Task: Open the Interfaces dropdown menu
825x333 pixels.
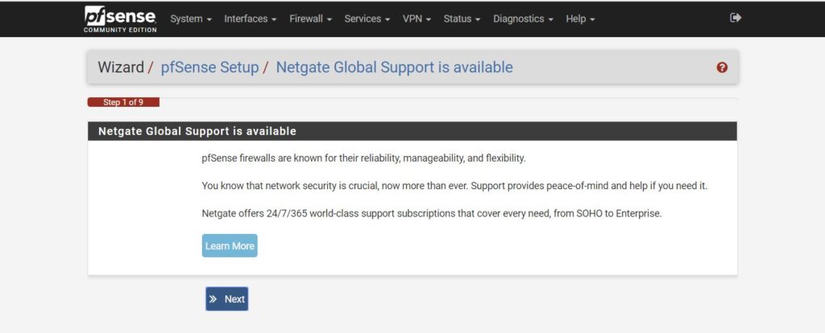Action: coord(251,19)
